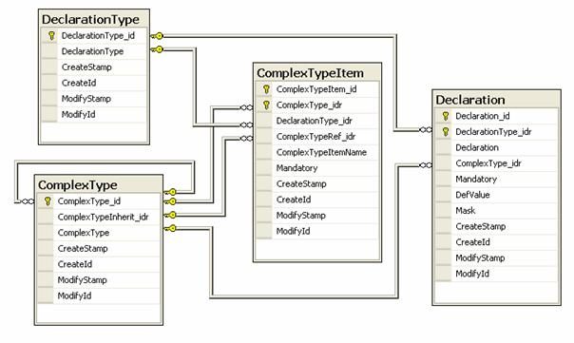This screenshot has width=574, height=343.
Task: Click relationship key endpoint beside ComplexTypeInherit_idr
Action: tap(170, 215)
